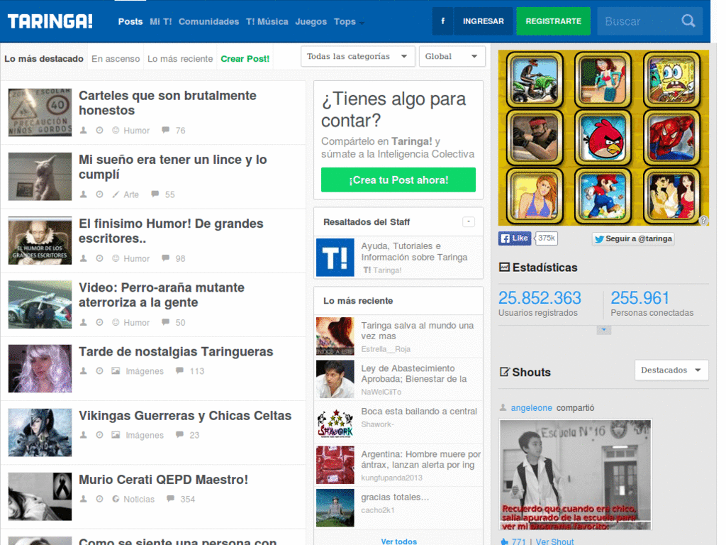Click the search magnifier icon
Screen dimensions: 726x545
click(688, 21)
